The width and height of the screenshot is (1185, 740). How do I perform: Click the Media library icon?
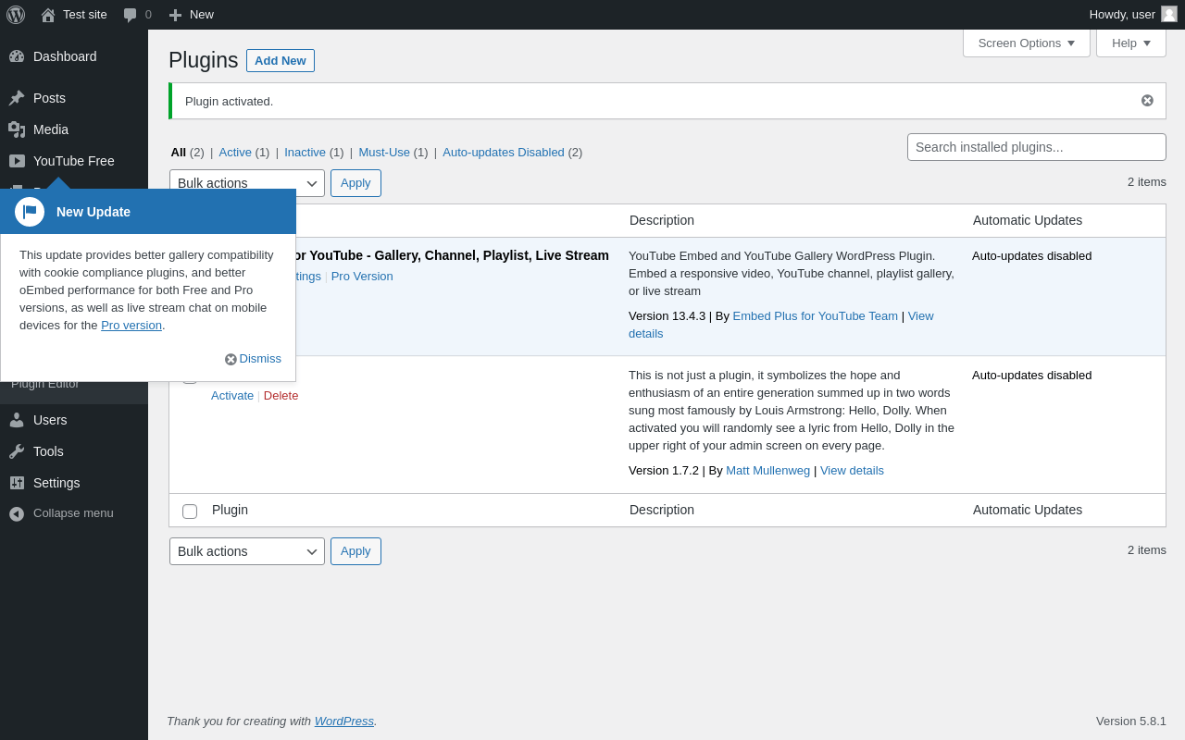tap(17, 129)
